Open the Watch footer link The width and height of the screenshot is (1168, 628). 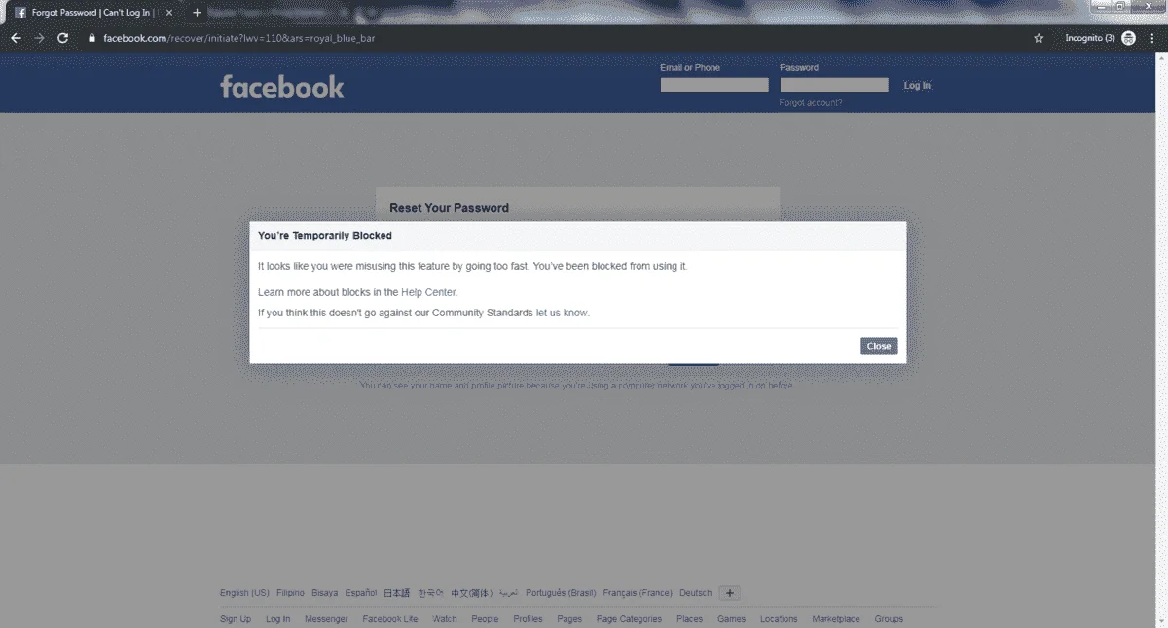tap(445, 619)
